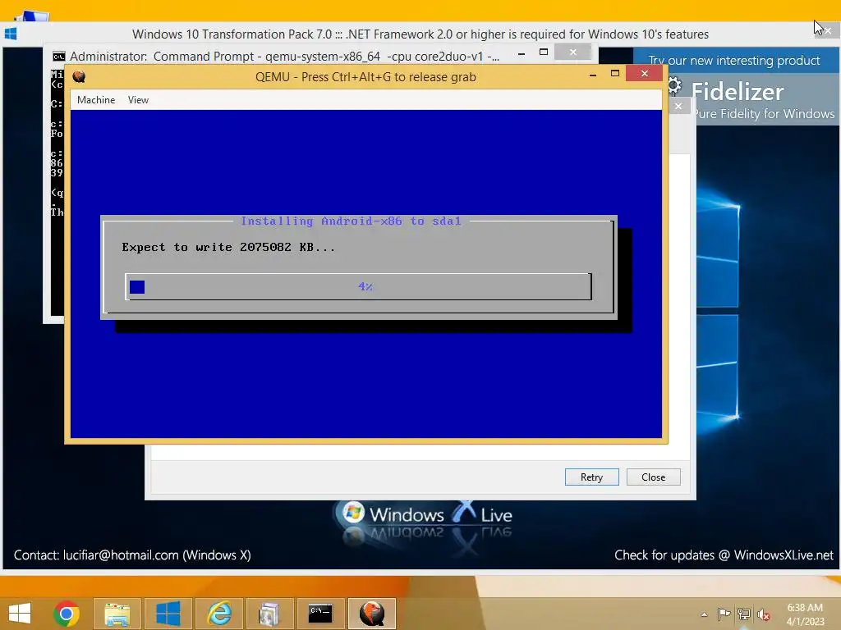Screen dimensions: 841x630
Task: Maximize the Command Prompt window
Action: [544, 52]
